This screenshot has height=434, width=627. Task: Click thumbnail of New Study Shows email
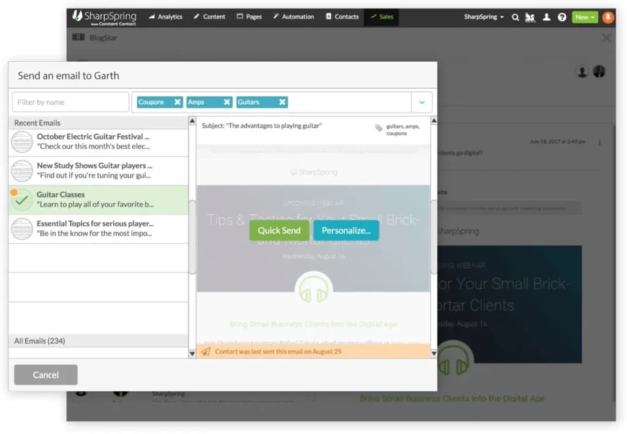22,171
